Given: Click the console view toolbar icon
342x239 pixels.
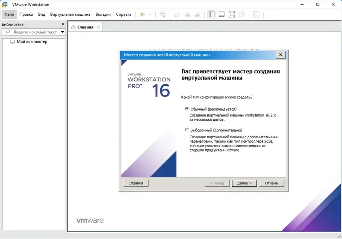Looking at the screenshot, I should pos(256,15).
